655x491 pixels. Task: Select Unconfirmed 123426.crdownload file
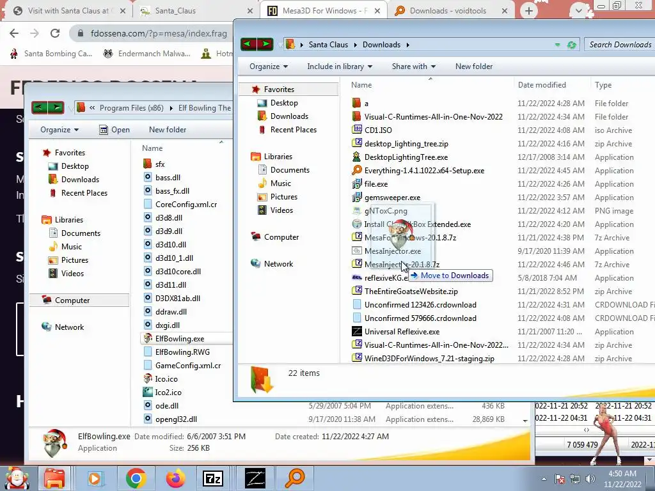point(420,305)
